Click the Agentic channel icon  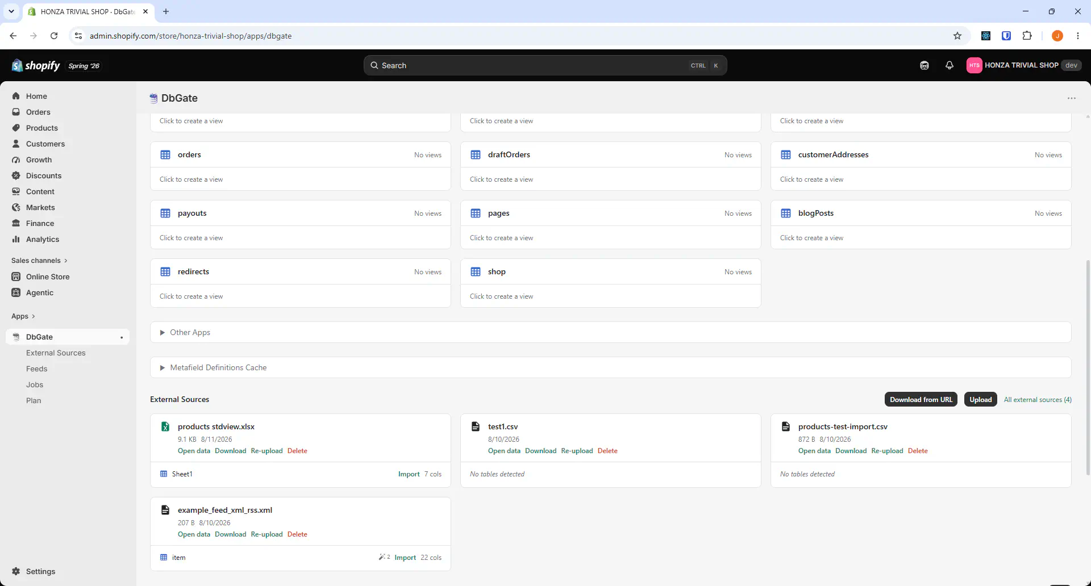(x=16, y=292)
